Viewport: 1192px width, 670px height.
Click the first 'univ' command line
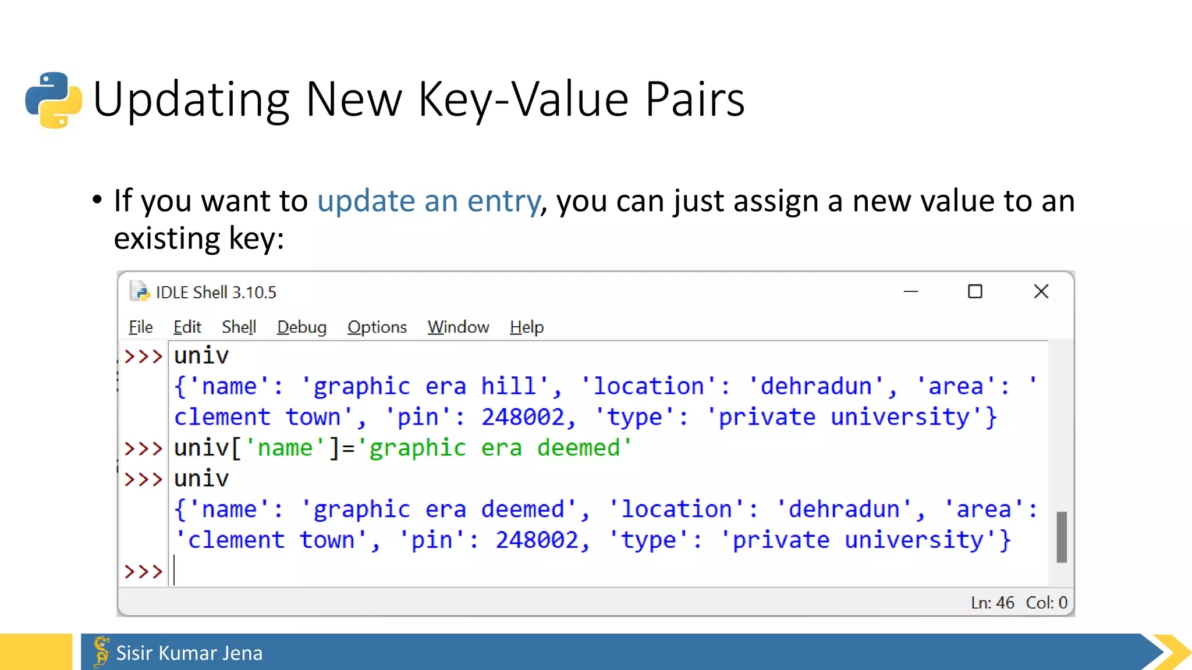[201, 355]
